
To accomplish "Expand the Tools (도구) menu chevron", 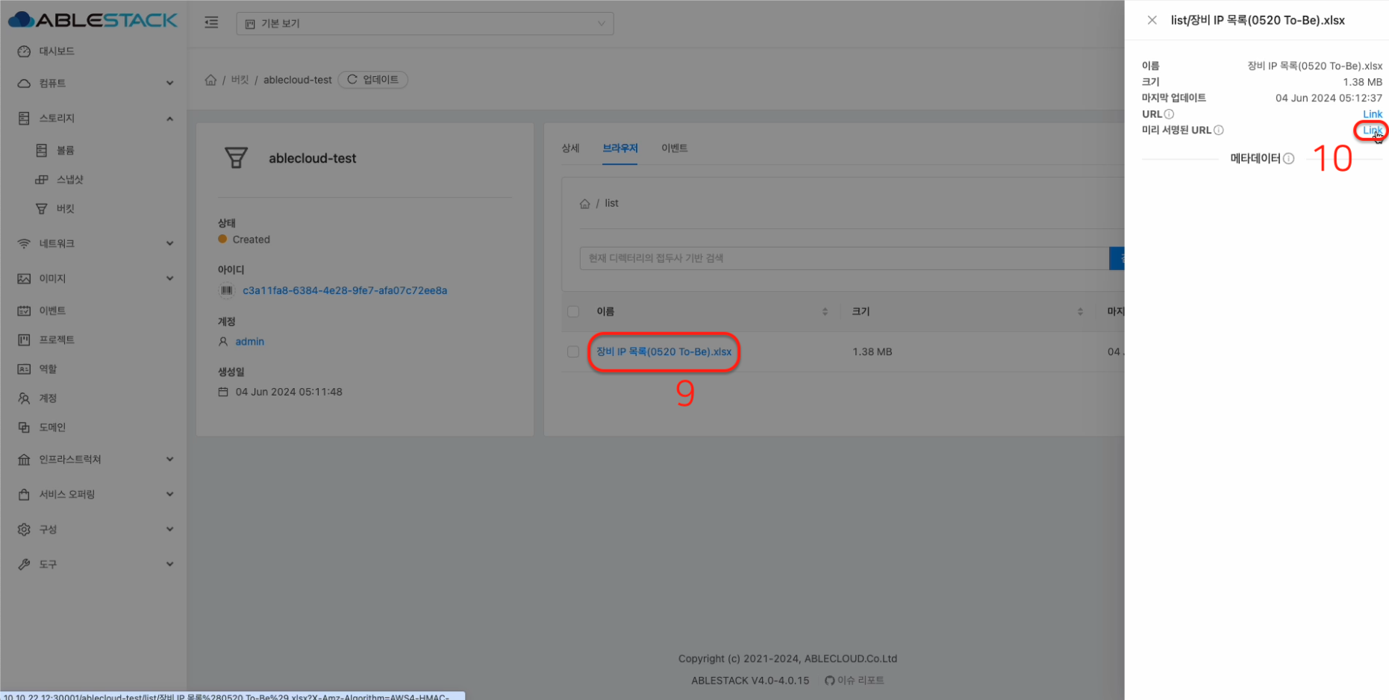I will tap(169, 565).
